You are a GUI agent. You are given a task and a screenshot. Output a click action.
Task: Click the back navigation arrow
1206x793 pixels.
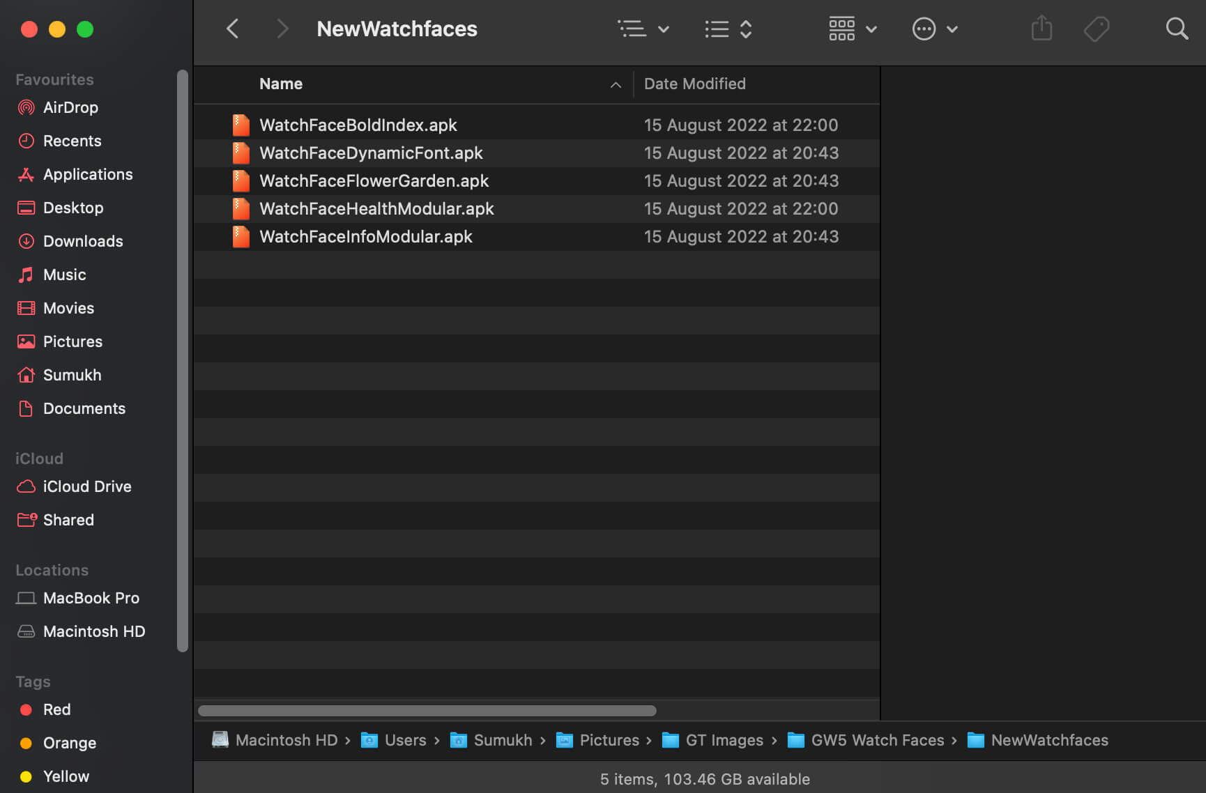[x=233, y=29]
